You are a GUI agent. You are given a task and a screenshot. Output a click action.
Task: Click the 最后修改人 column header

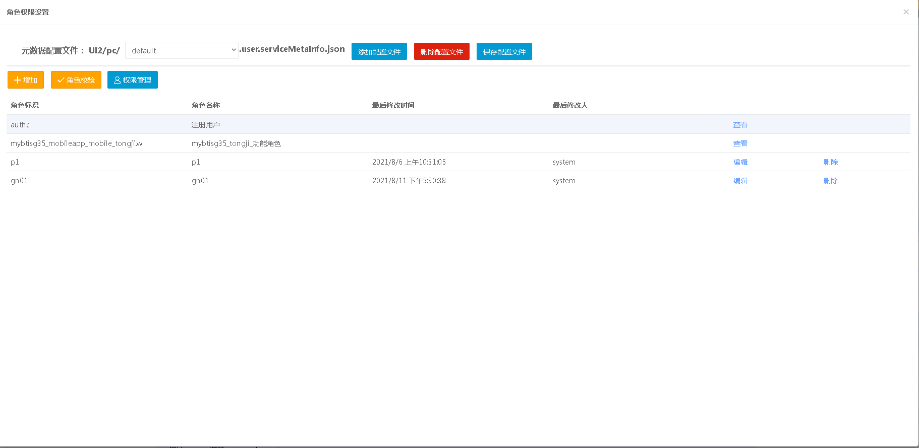coord(570,105)
